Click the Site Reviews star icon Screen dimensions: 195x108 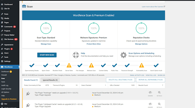[2, 39]
